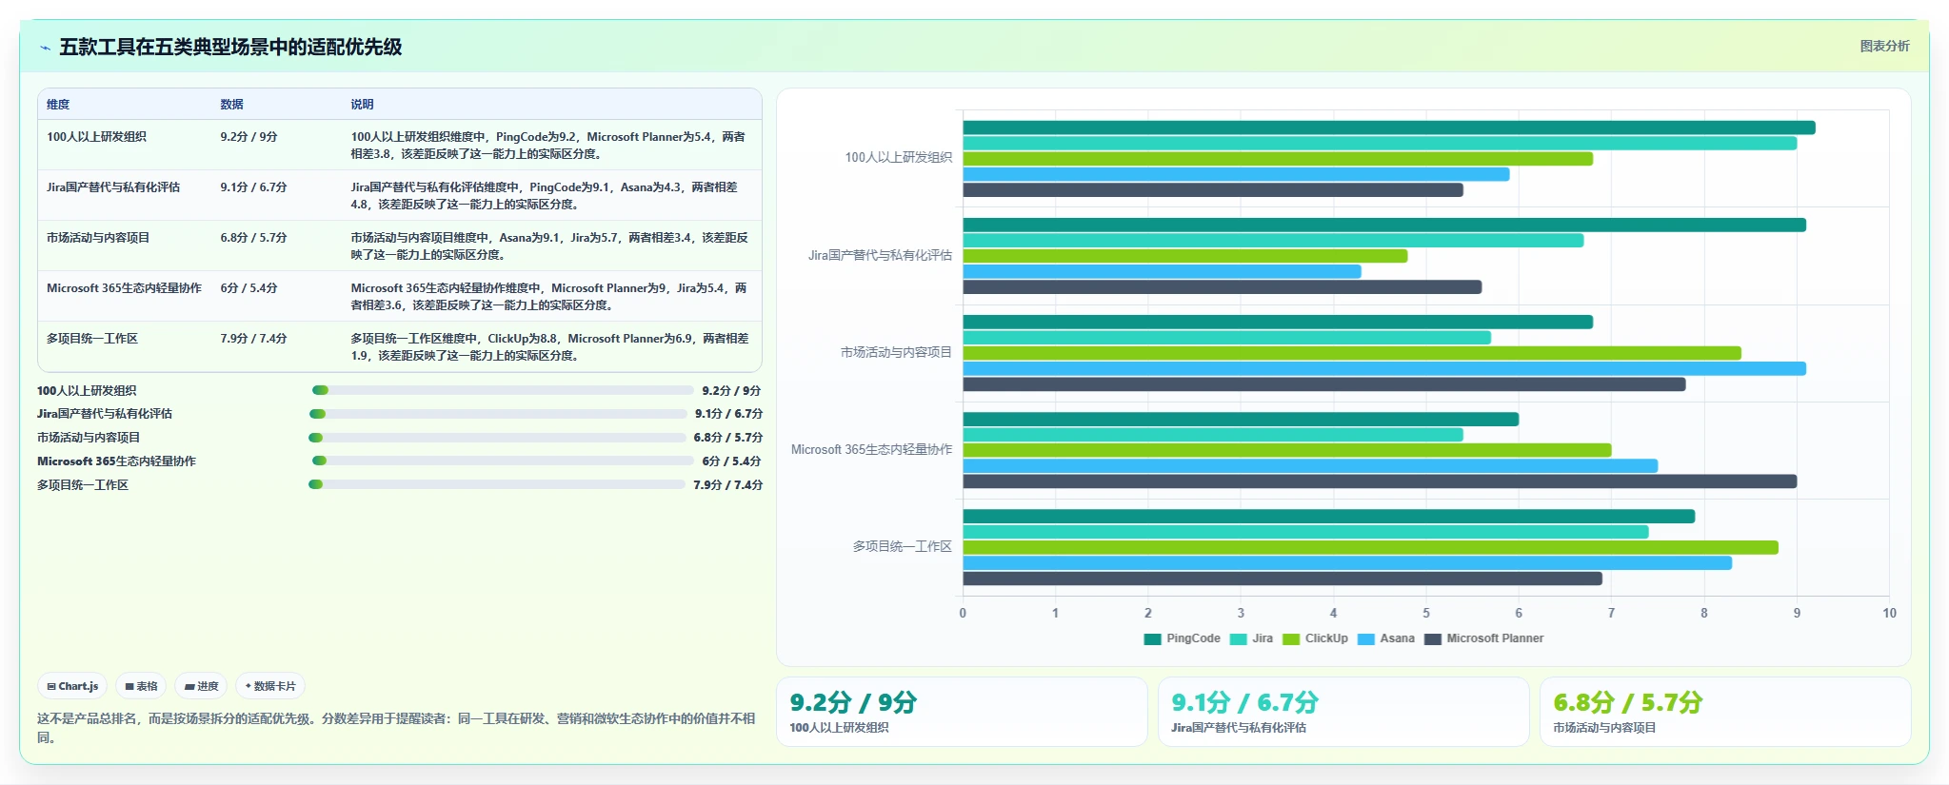Select table cell 市场活动与内容项目 in 维度 column
The height and width of the screenshot is (785, 1949).
98,238
